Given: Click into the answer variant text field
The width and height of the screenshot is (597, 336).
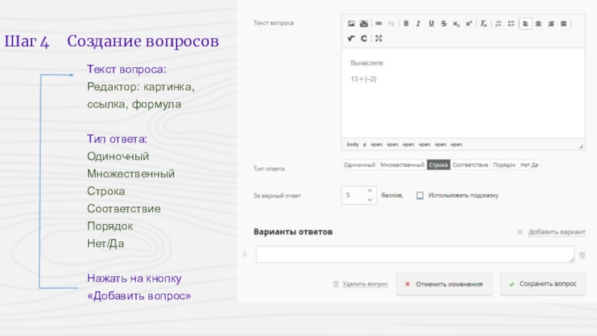Looking at the screenshot, I should coord(414,255).
